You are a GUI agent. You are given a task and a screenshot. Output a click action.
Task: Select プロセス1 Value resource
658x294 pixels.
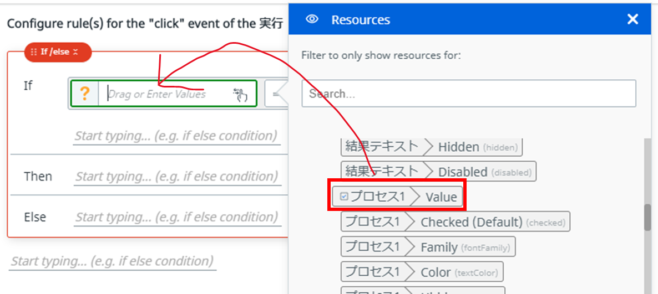tap(397, 197)
